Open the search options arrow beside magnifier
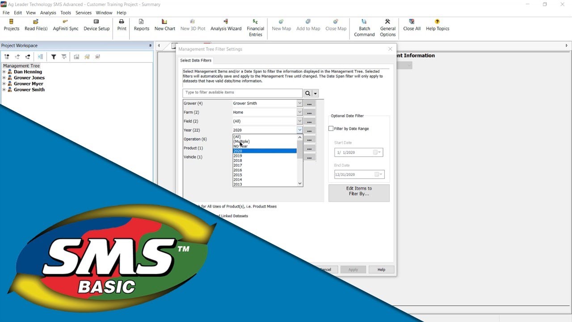The image size is (572, 322). [x=315, y=93]
